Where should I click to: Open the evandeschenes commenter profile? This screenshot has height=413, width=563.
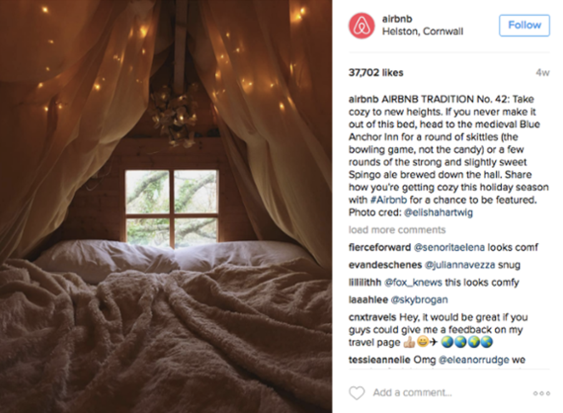(x=385, y=265)
